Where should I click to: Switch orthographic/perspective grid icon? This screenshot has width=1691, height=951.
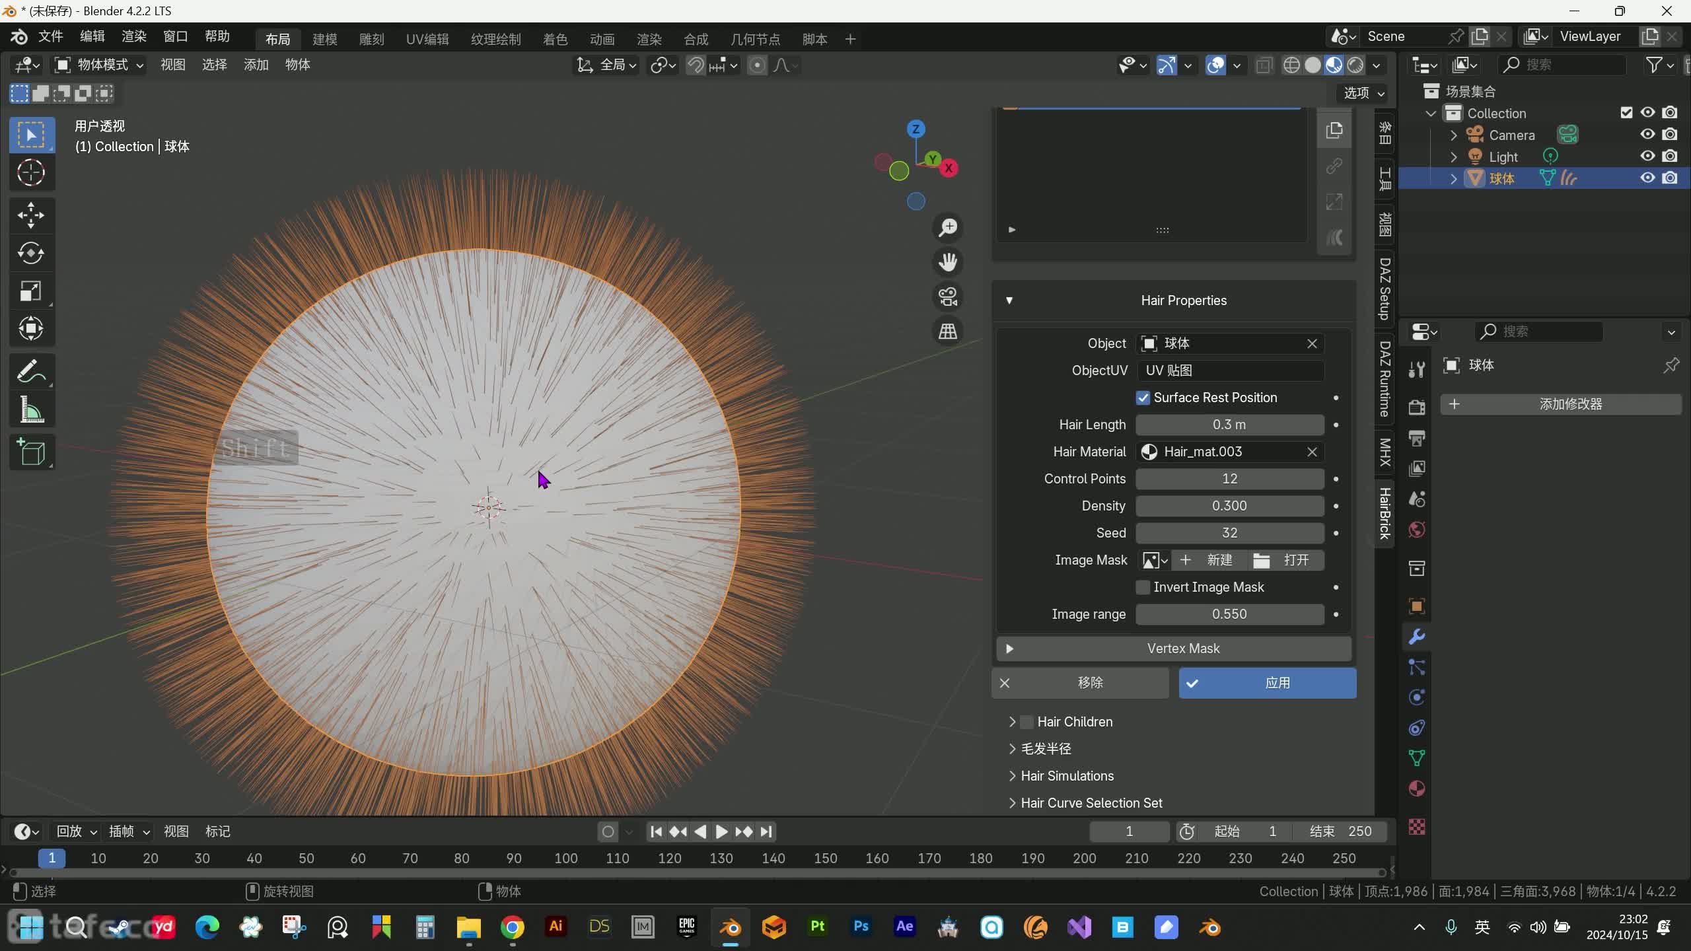[948, 331]
